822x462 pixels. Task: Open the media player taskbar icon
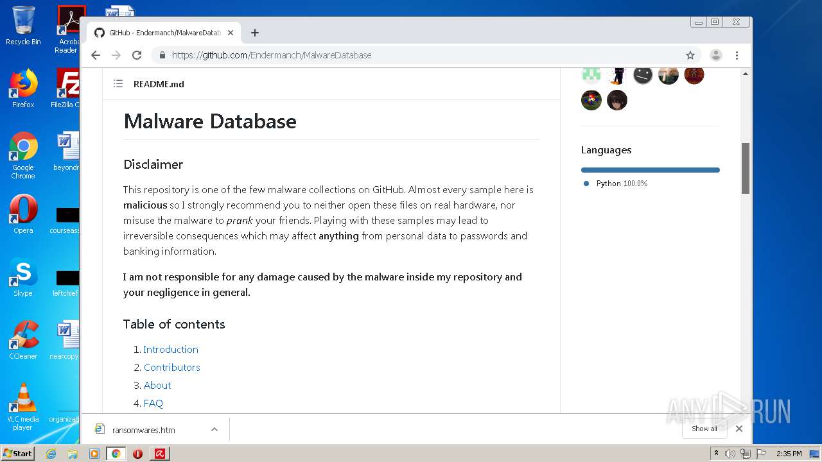94,454
